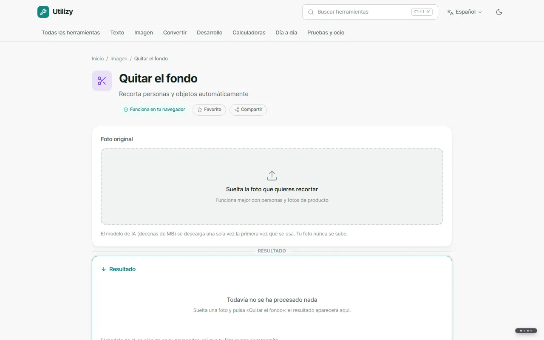Viewport: 544px width, 340px height.
Task: Click the share nodes icon
Action: point(237,110)
